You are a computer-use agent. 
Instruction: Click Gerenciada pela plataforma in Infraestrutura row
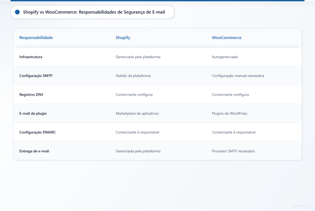coord(138,57)
